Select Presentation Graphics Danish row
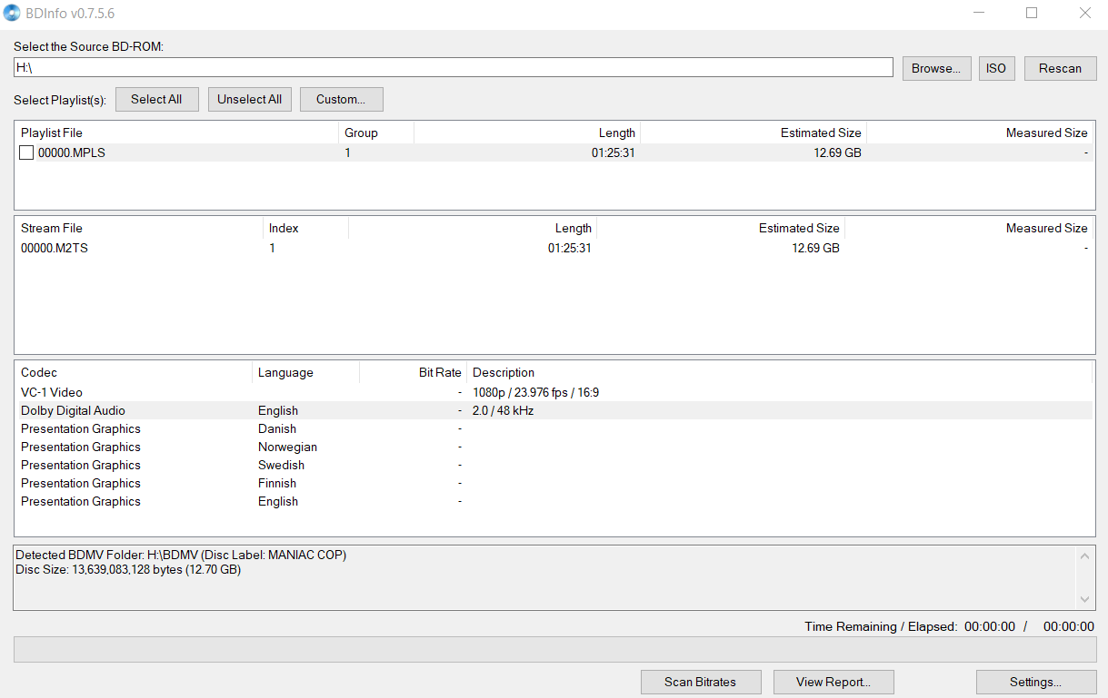 [554, 428]
